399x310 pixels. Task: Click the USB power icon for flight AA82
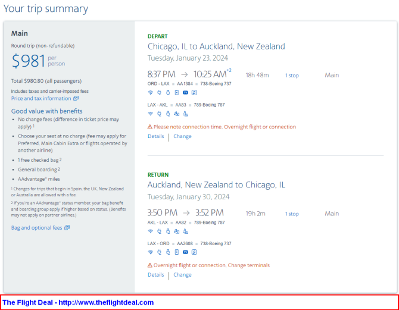tap(168, 231)
